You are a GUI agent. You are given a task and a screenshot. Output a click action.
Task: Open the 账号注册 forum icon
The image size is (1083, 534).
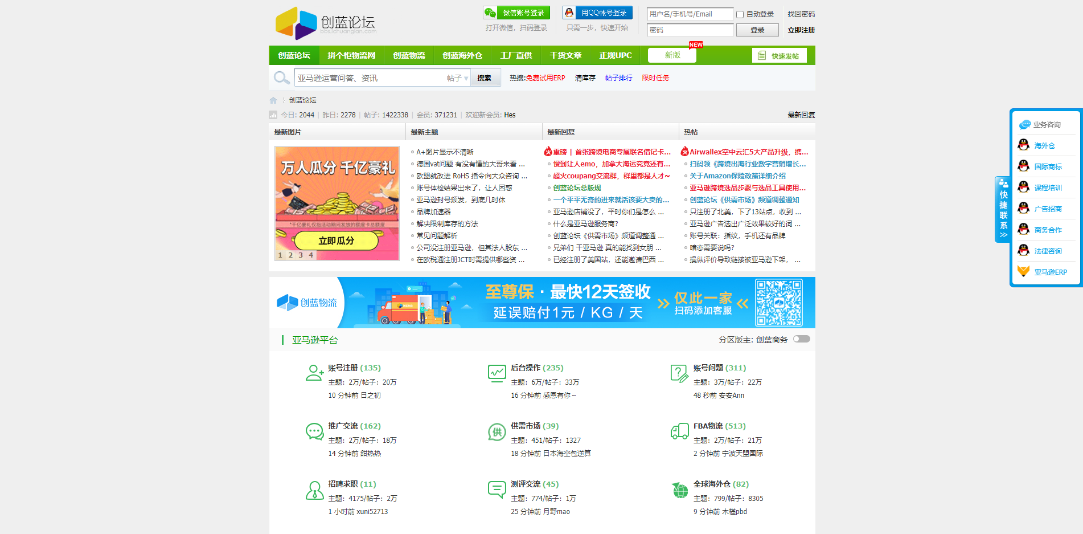click(x=314, y=373)
